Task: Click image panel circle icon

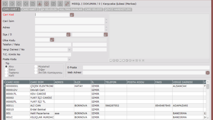Action: (124, 61)
